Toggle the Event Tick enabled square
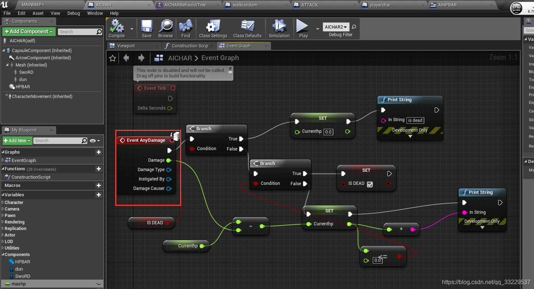 pyautogui.click(x=173, y=88)
